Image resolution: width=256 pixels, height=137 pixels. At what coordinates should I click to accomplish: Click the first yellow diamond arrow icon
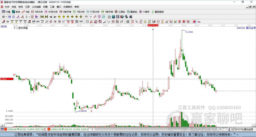pyautogui.click(x=59, y=17)
